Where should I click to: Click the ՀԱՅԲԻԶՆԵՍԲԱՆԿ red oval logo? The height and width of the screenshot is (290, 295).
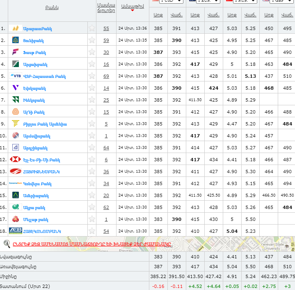[x=16, y=171]
